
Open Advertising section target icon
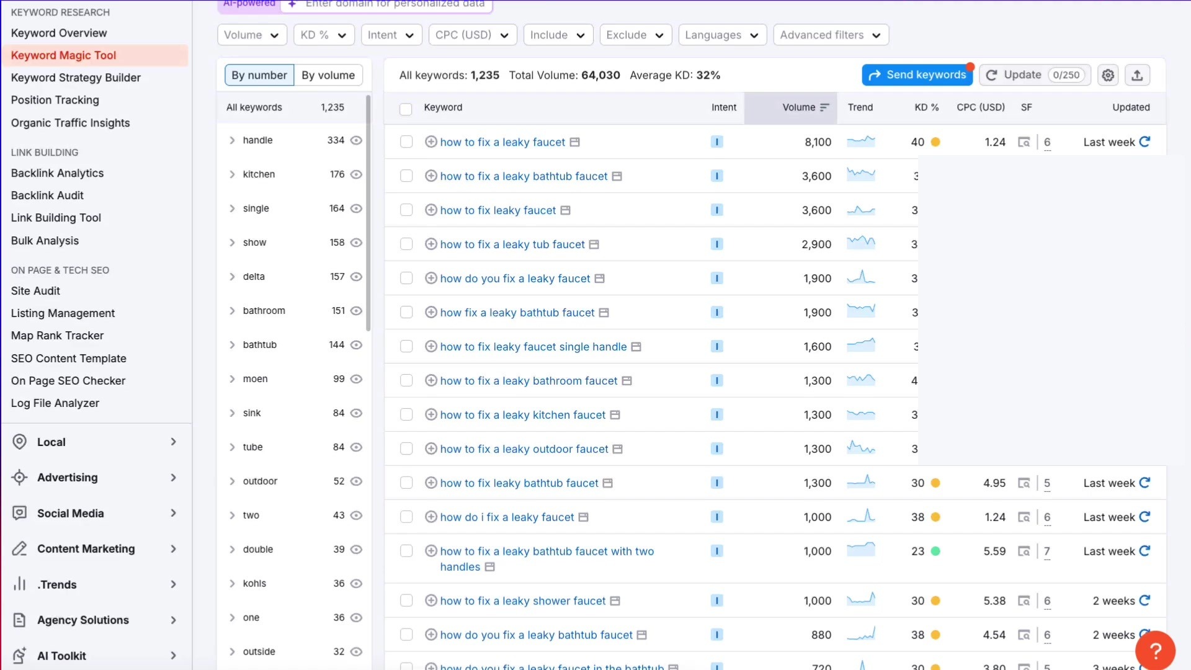pyautogui.click(x=20, y=477)
